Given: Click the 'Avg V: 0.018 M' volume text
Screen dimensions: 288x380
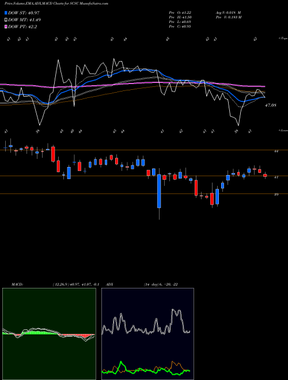Looking at the screenshot, I should (228, 13).
